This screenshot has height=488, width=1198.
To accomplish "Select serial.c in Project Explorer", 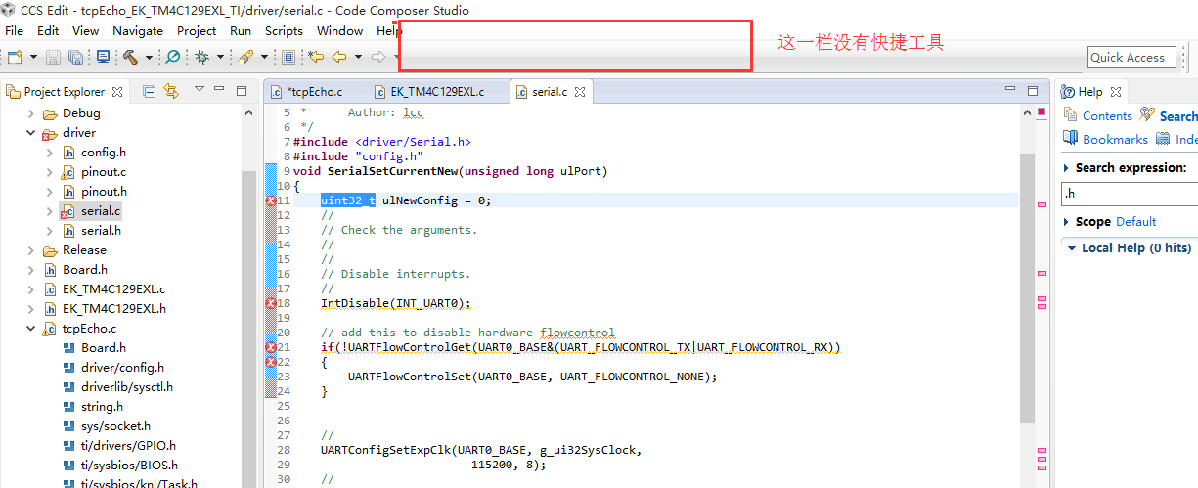I will (x=101, y=211).
